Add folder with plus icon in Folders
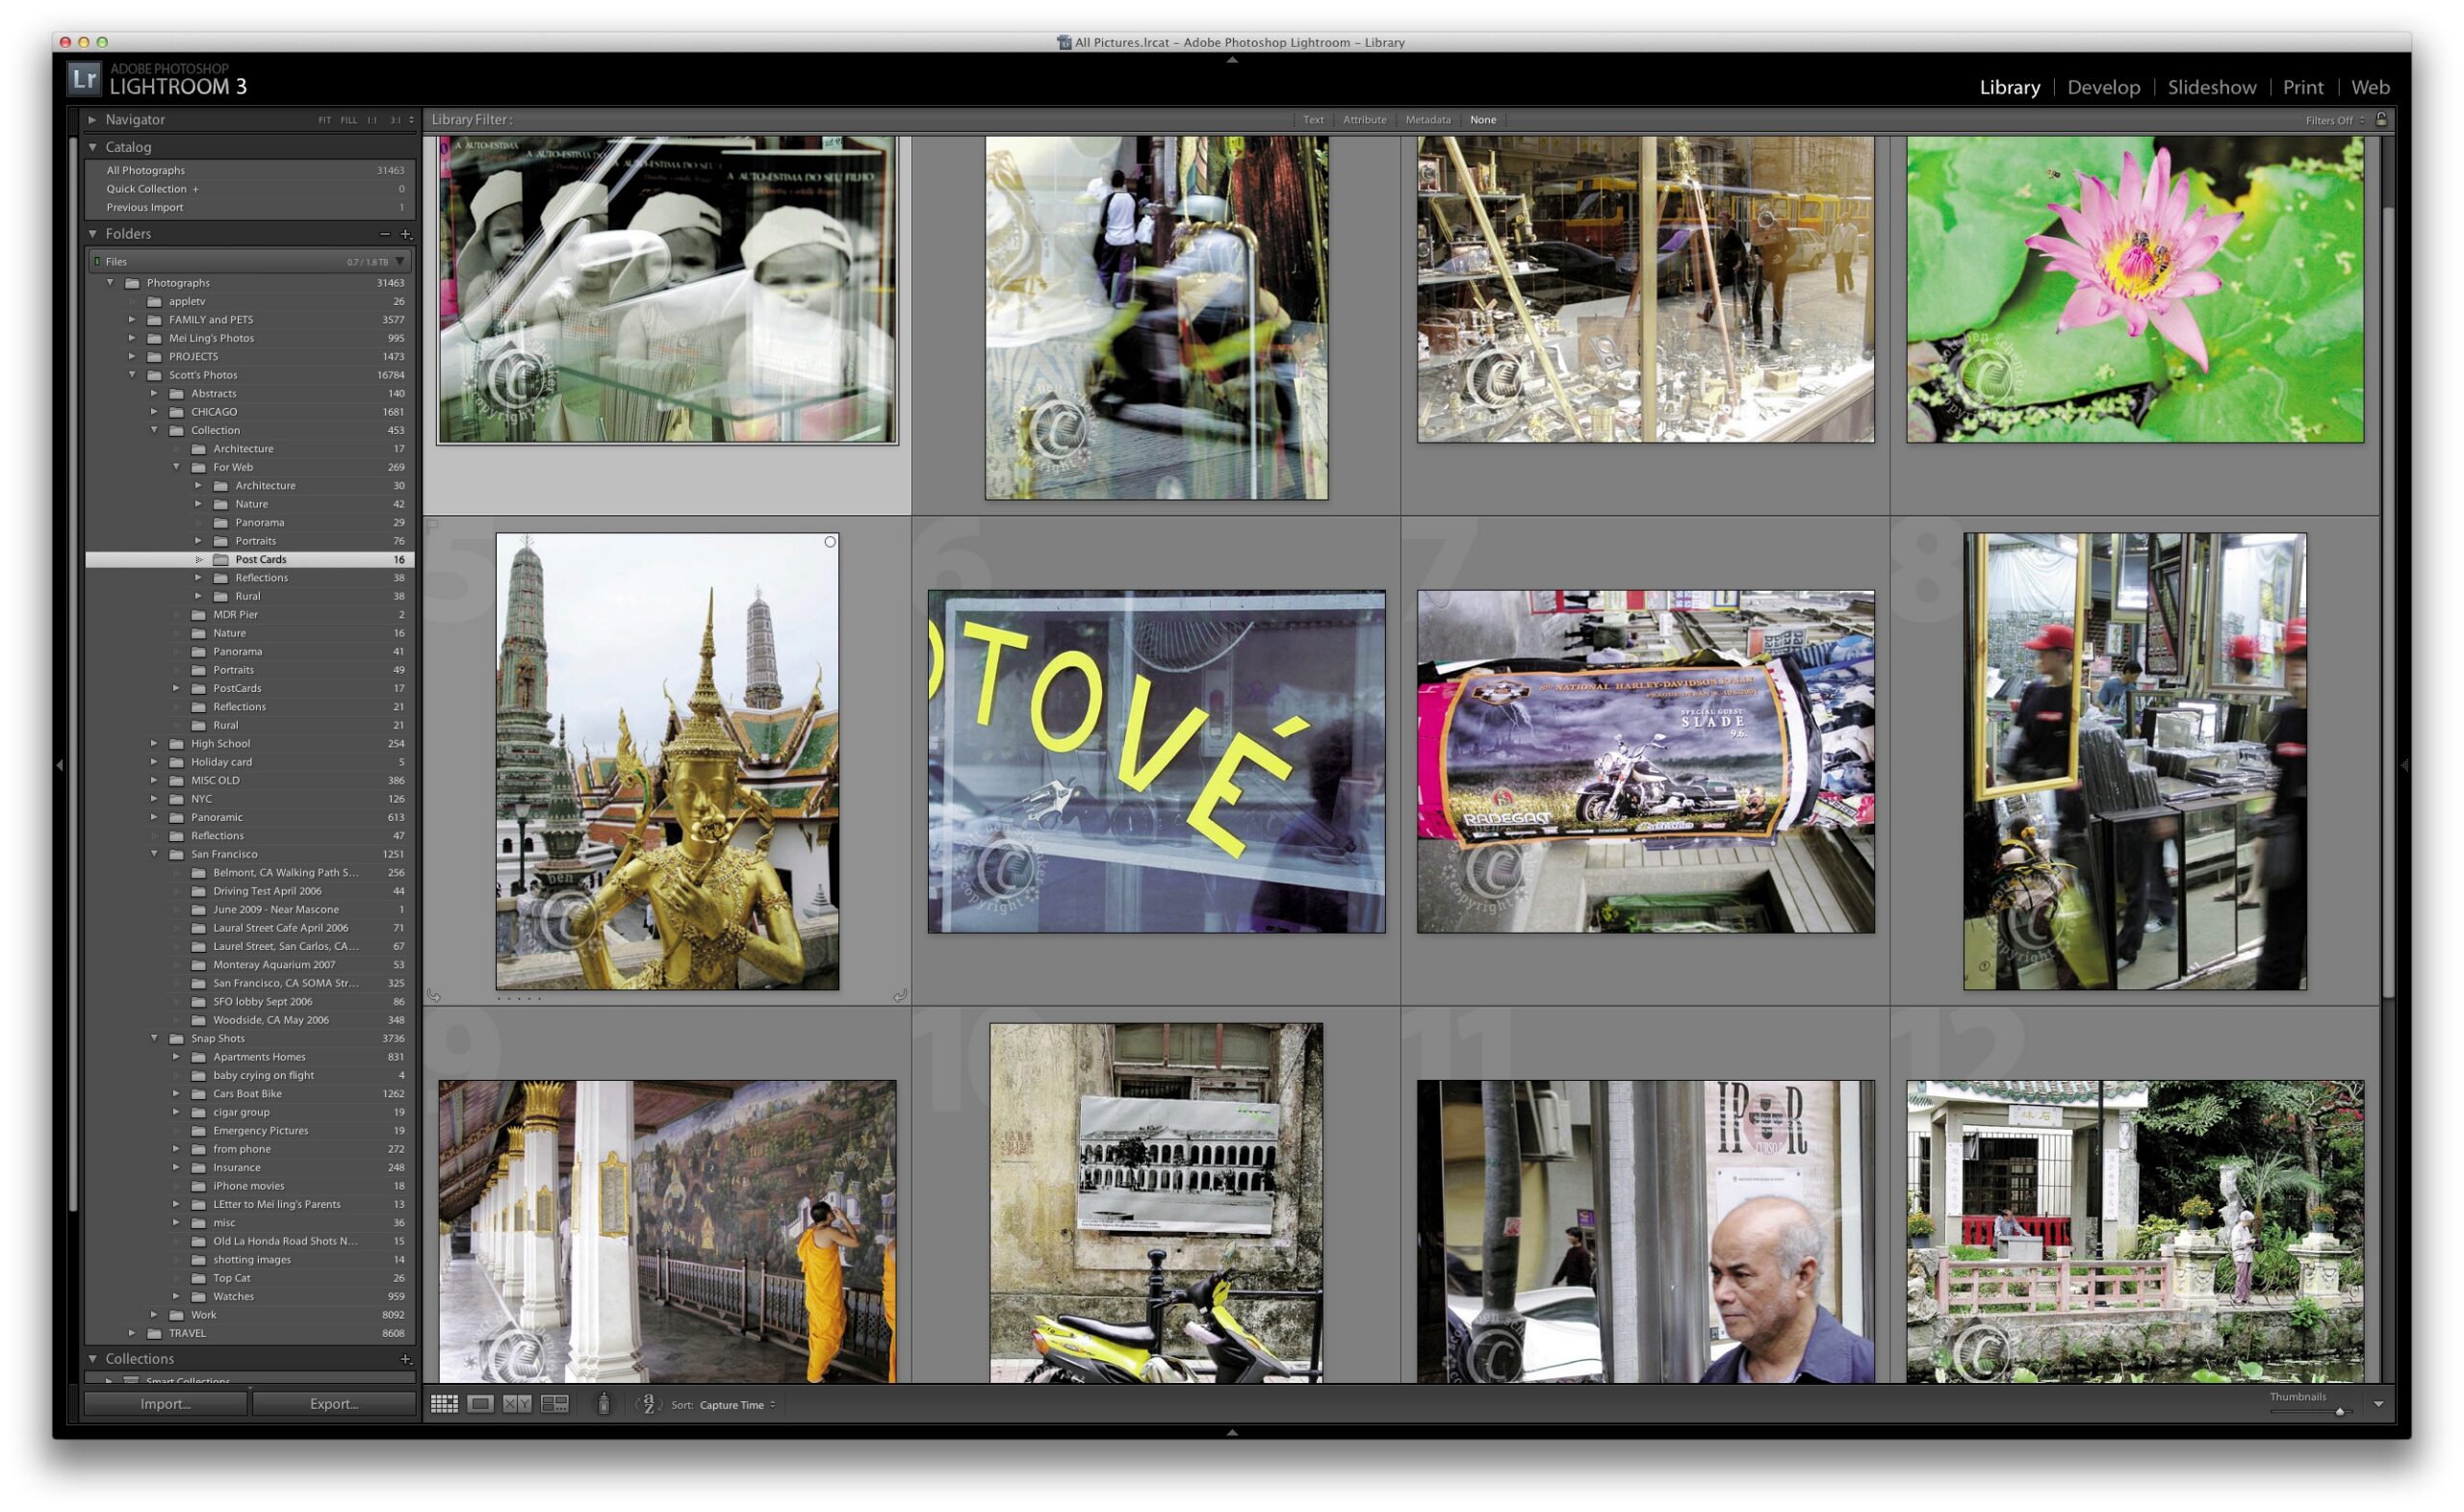Image resolution: width=2464 pixels, height=1512 pixels. (406, 234)
